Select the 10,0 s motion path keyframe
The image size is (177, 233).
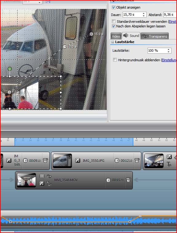tap(65, 47)
